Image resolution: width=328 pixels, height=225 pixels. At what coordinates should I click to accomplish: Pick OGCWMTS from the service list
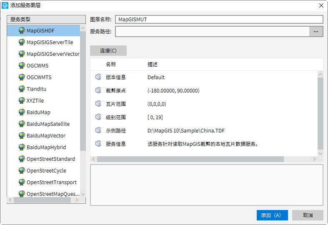pyautogui.click(x=43, y=77)
